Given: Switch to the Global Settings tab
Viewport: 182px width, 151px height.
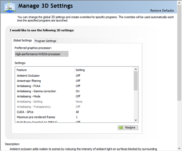Looking at the screenshot, I should coord(22,40).
